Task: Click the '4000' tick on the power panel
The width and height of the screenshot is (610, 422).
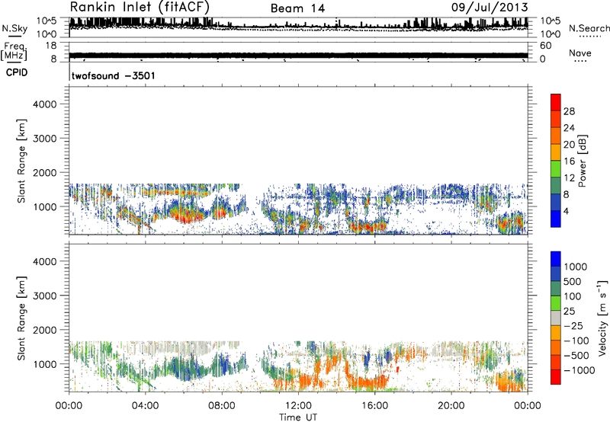Action: [x=45, y=104]
